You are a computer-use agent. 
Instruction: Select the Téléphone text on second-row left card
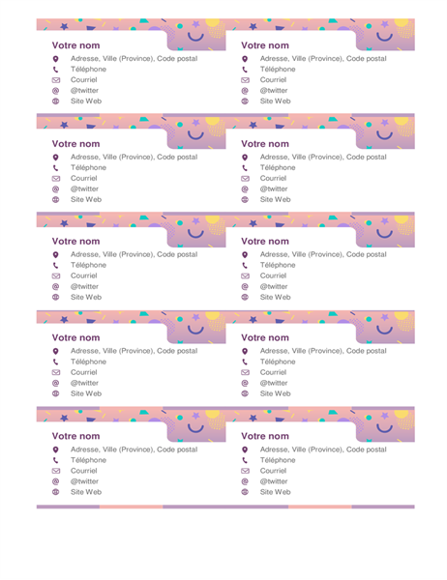coord(88,167)
